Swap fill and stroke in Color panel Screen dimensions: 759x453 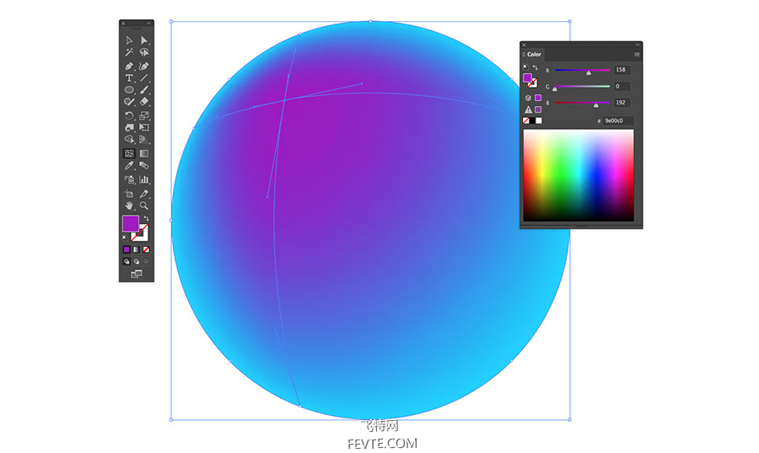536,67
